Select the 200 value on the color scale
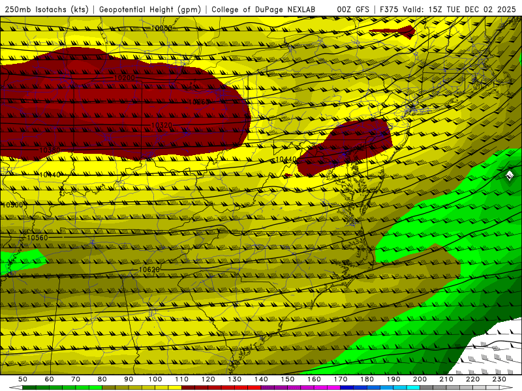This screenshot has height=391, width=522. coord(420,379)
